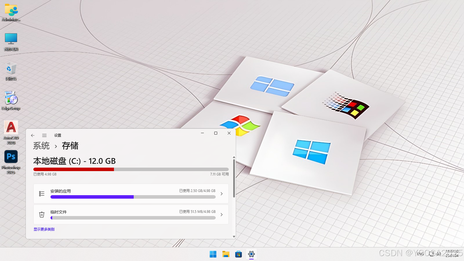Click the 设置 window title text
464x261 pixels.
pyautogui.click(x=58, y=135)
